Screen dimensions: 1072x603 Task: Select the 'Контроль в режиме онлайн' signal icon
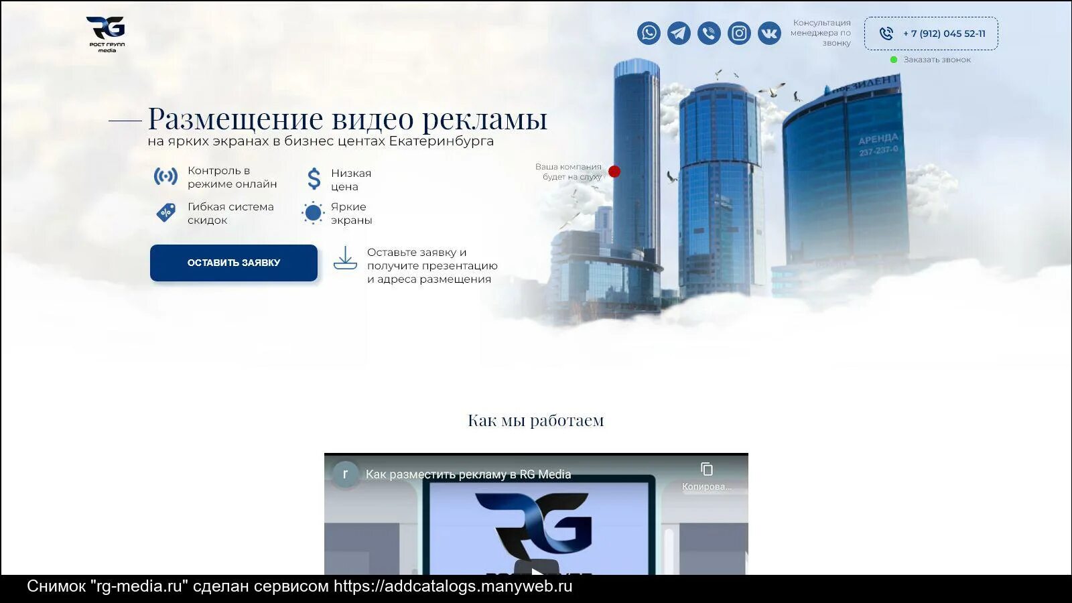(x=165, y=176)
